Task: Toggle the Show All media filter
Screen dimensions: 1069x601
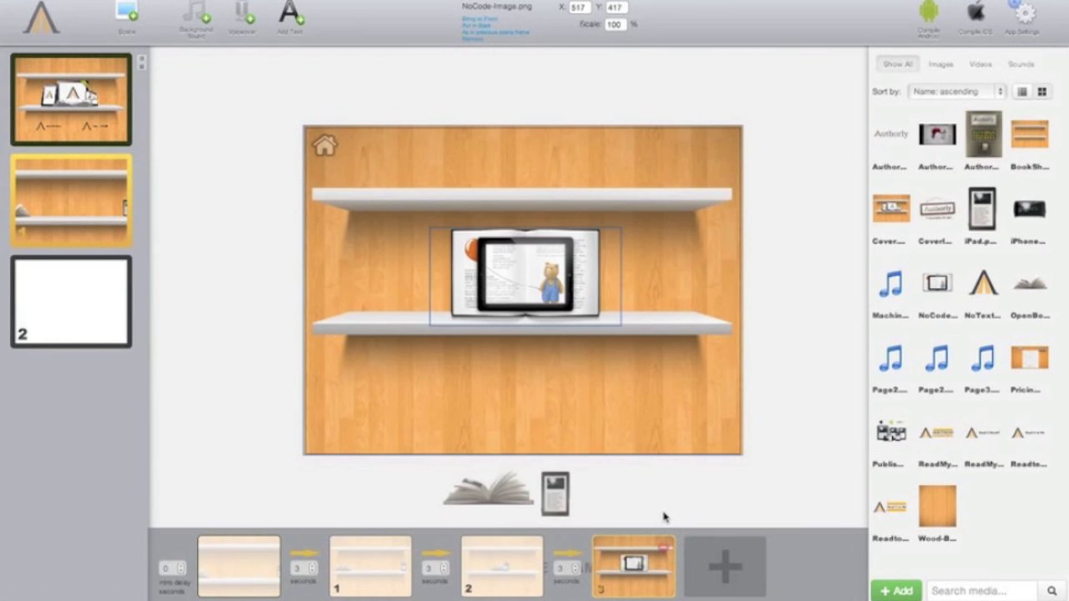Action: coord(898,64)
